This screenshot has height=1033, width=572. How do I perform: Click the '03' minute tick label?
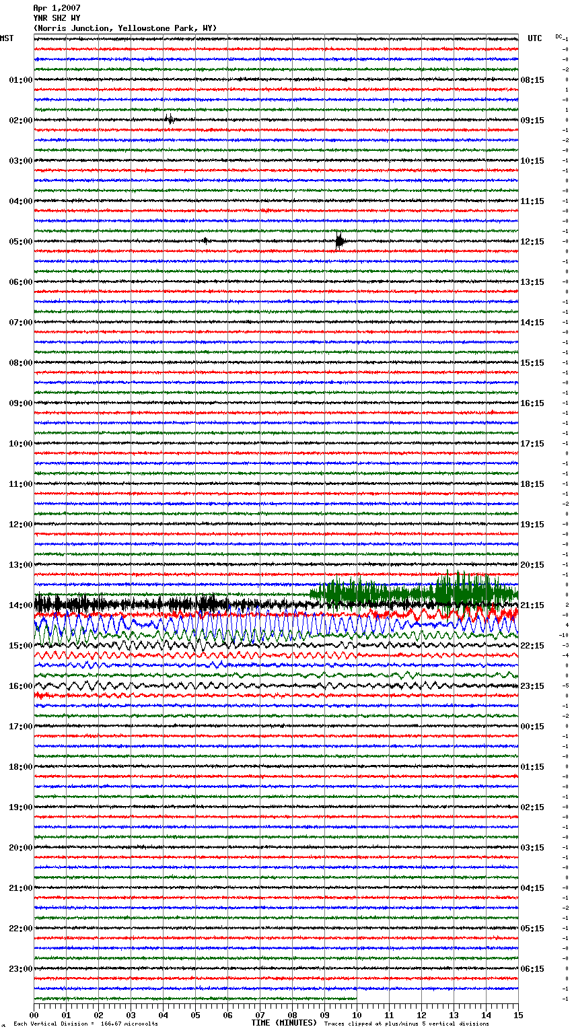[131, 1015]
